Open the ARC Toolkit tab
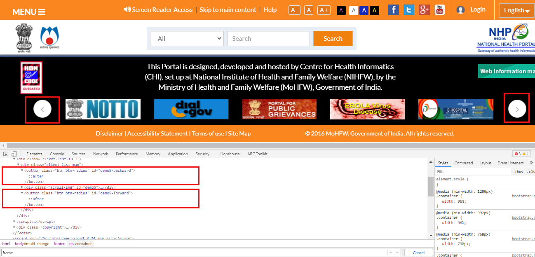This screenshot has width=535, height=257. pyautogui.click(x=258, y=154)
